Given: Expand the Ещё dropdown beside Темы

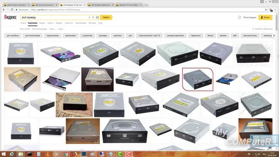Looking at the screenshot, I should (61, 29).
